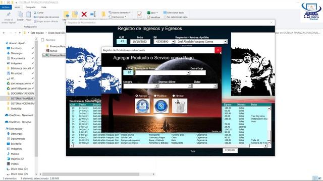The image size is (323, 181).
Task: Click the Propiedades checkmark icon in the ribbon
Action: click(x=139, y=14)
